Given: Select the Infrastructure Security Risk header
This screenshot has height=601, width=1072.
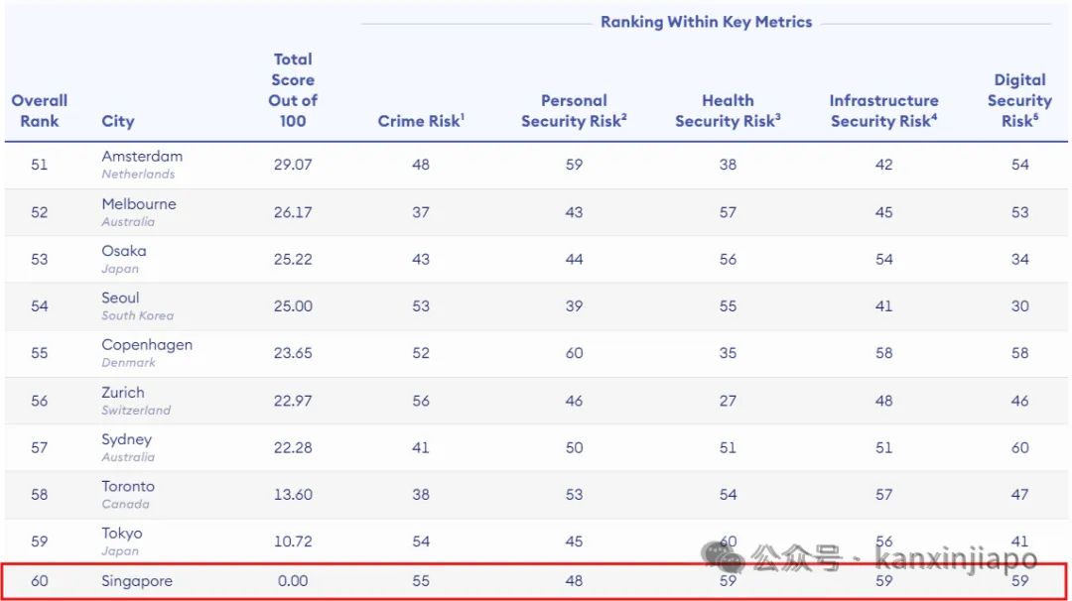Looking at the screenshot, I should pyautogui.click(x=883, y=111).
